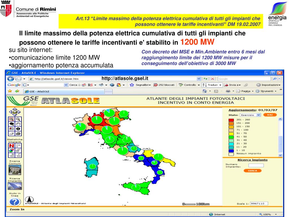Click the orange VAI button
Screen dimensions: 289x217
tap(270, 115)
